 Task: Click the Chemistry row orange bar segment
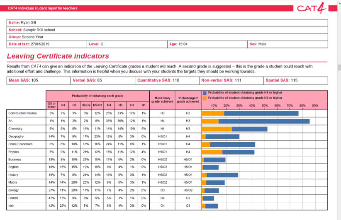pos(217,129)
